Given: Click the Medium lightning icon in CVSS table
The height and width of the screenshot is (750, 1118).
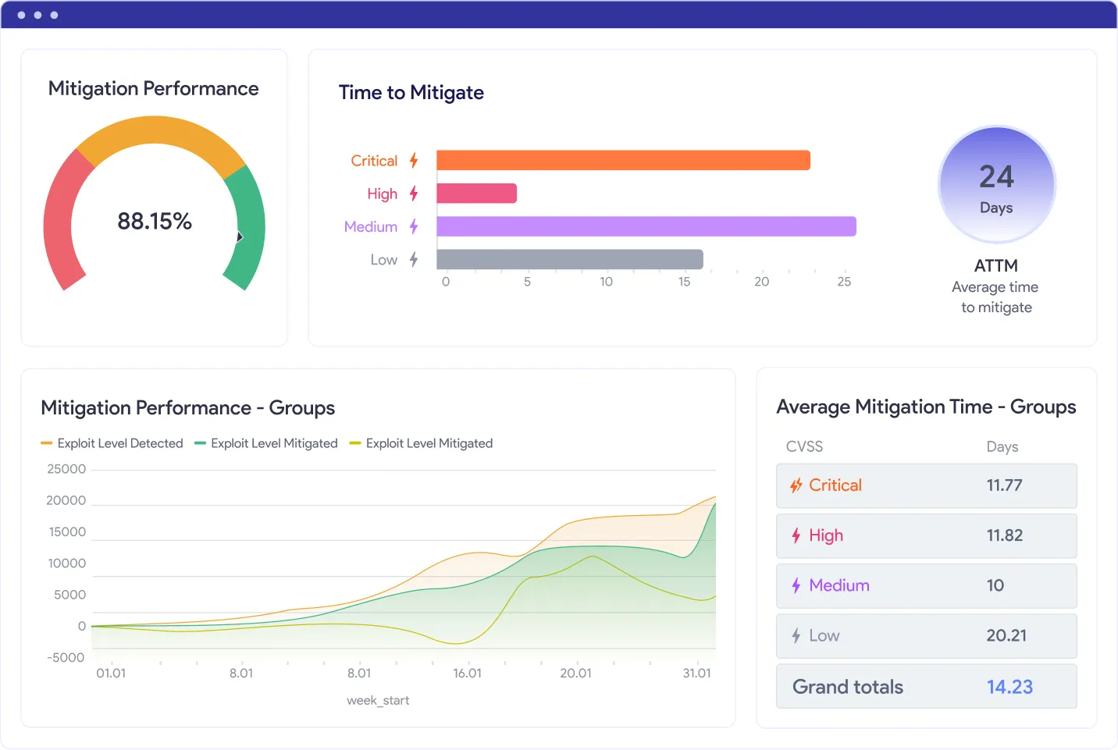Looking at the screenshot, I should (796, 585).
